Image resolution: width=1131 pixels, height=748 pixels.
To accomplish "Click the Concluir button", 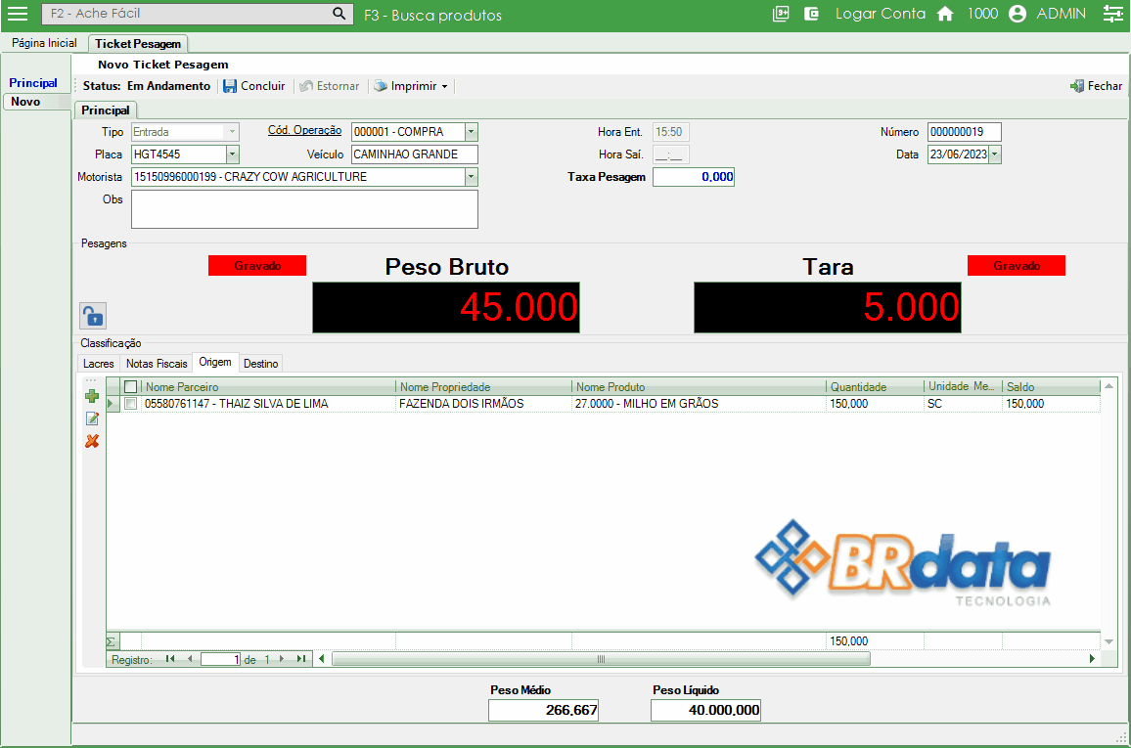I will [x=254, y=86].
